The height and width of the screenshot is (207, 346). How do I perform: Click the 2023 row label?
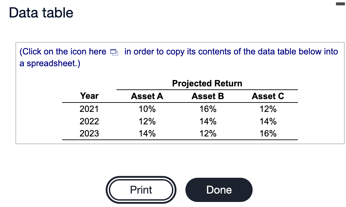tap(89, 133)
